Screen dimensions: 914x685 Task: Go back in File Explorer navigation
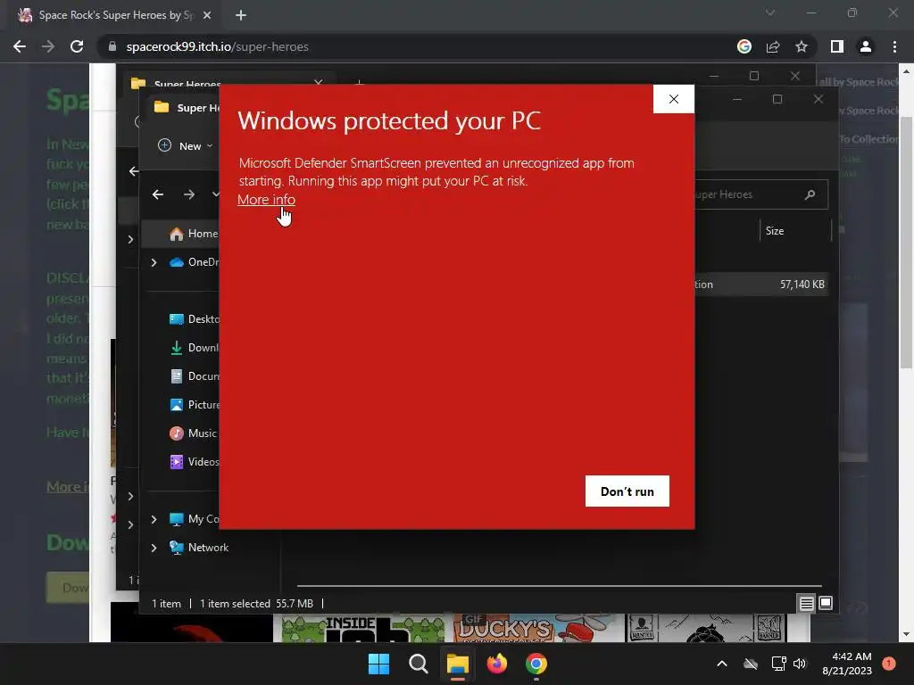158,194
